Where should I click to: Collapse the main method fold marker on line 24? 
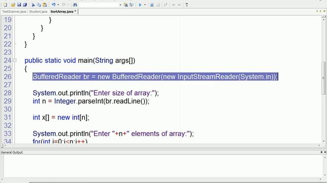coord(15,60)
